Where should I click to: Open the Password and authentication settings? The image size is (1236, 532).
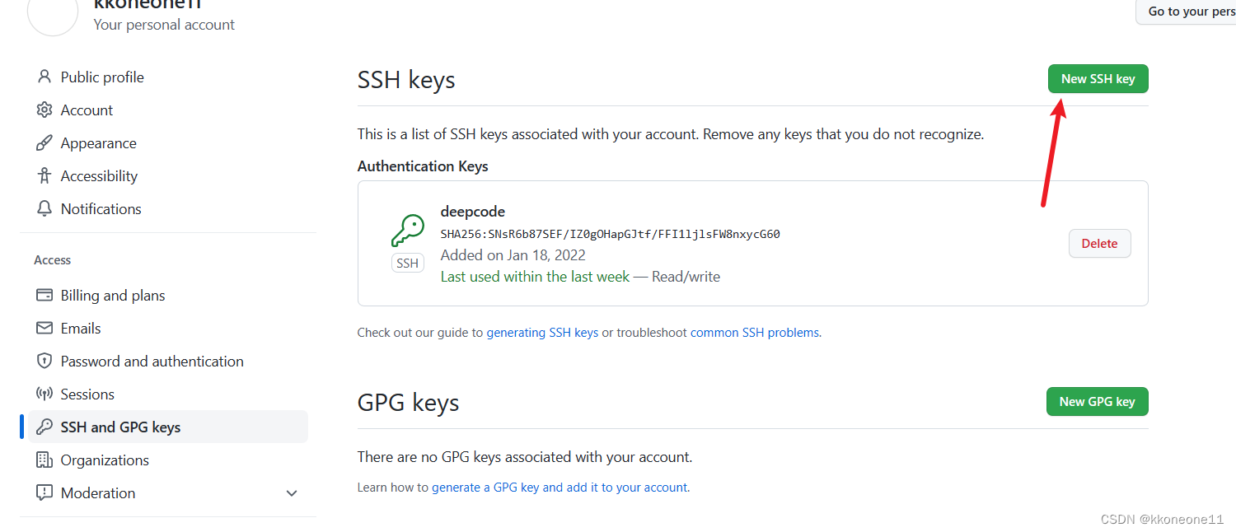152,361
